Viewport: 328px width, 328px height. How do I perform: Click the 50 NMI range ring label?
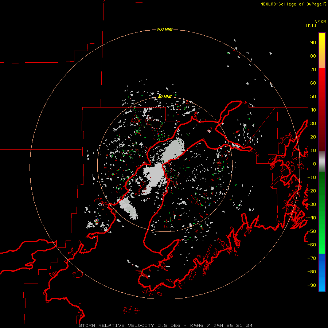(x=165, y=97)
